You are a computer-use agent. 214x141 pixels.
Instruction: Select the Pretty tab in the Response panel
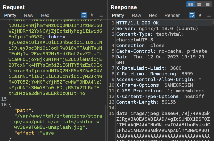(x=118, y=15)
